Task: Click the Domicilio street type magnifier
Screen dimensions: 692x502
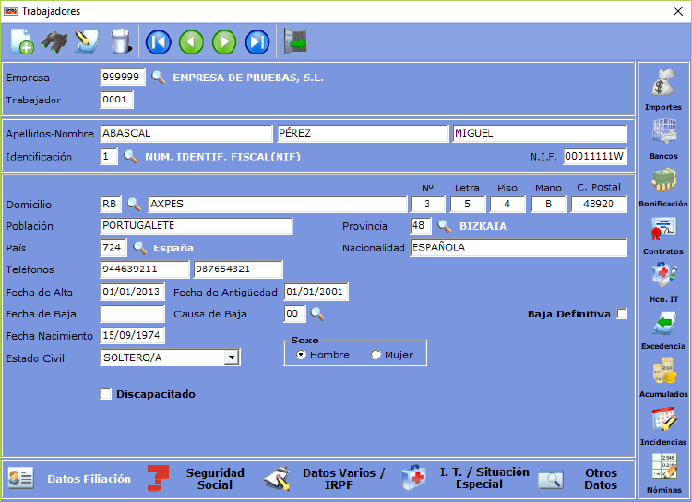Action: click(x=134, y=204)
